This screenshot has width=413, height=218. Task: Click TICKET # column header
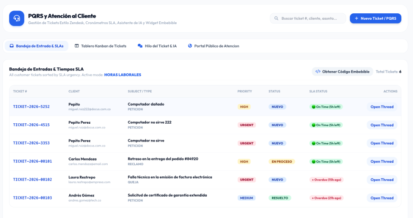(20, 91)
